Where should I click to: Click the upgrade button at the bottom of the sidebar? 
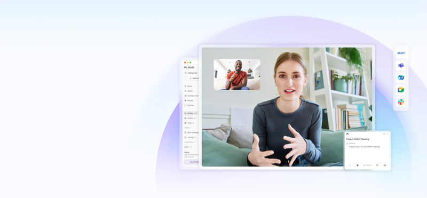(192, 162)
